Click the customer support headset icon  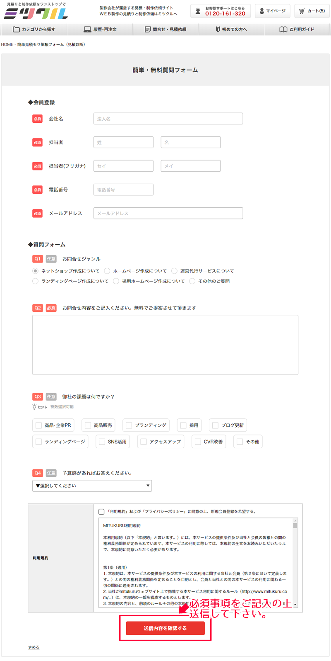[198, 11]
